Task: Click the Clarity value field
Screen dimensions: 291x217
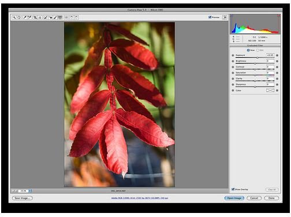Action: [270, 78]
